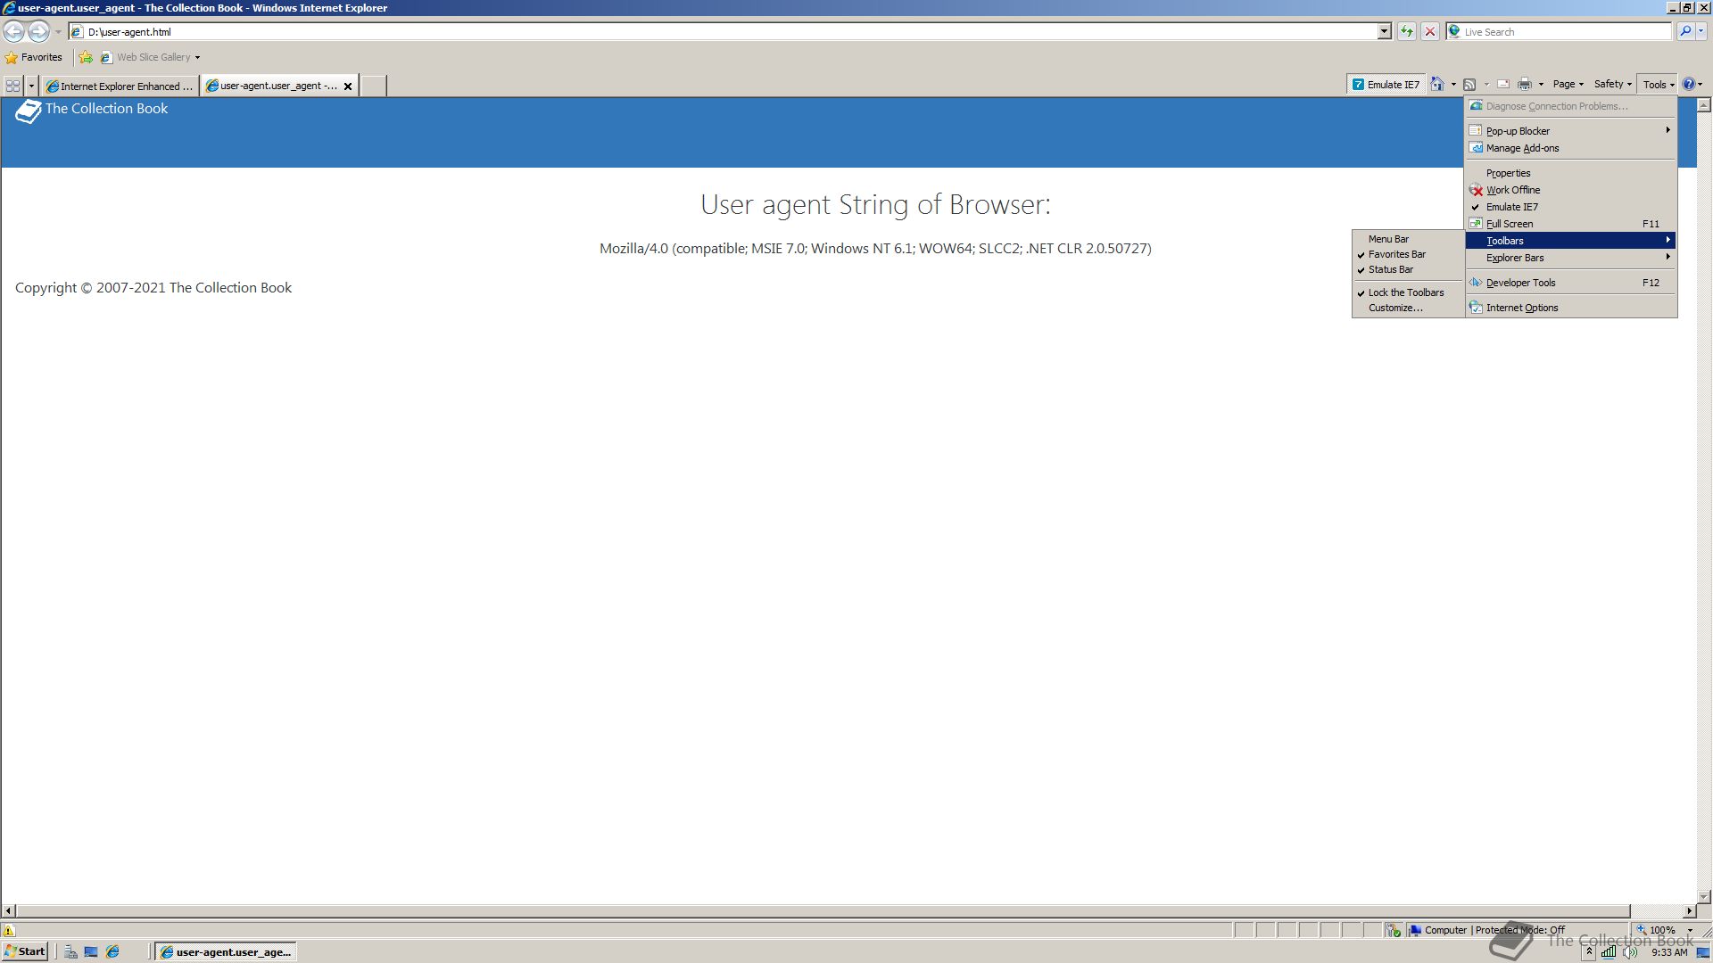Screen dimensions: 1713x963
Task: Go forward using the Forward arrow button
Action: click(x=38, y=31)
